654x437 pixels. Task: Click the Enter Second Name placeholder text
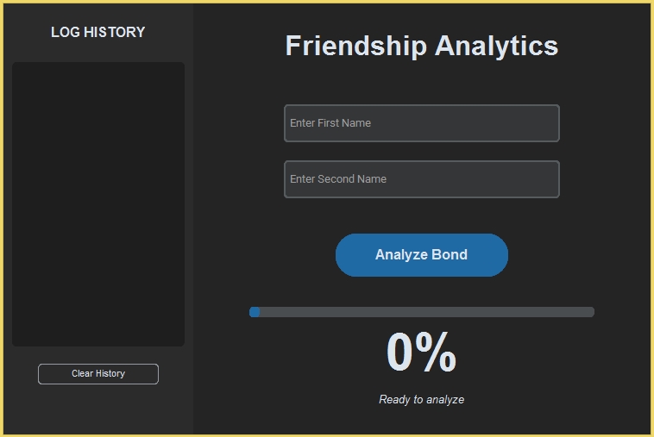pyautogui.click(x=338, y=179)
